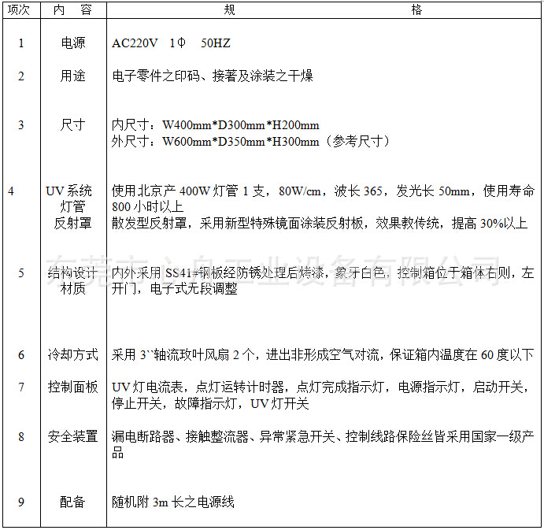This screenshot has width=544, height=530.
Task: Click item number '2' beside 用途
Action: point(21,76)
